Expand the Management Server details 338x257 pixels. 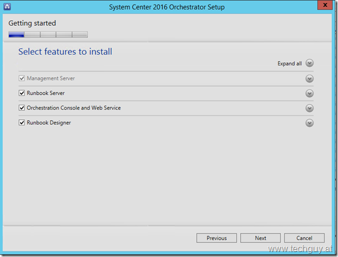[x=309, y=79]
